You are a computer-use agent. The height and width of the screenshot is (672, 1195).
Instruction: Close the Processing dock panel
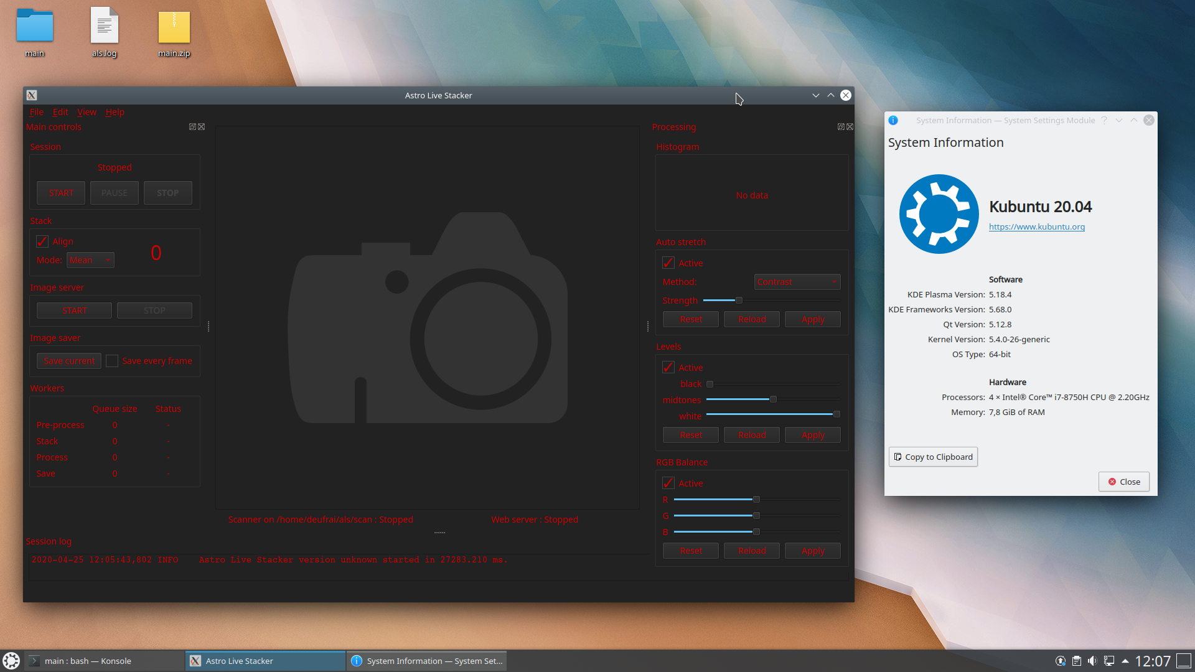pos(850,127)
